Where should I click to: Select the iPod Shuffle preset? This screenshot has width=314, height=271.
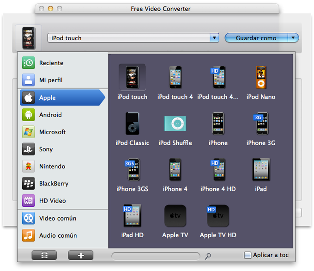pos(175,123)
